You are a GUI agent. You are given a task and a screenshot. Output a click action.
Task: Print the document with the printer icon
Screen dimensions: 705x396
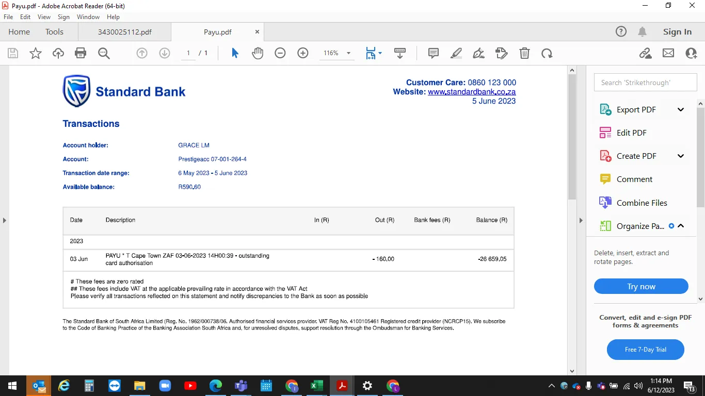(x=81, y=53)
